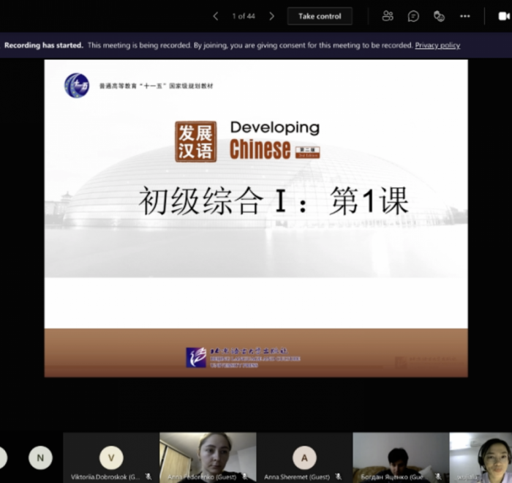Toggle the camera on or off
The width and height of the screenshot is (512, 483).
505,16
